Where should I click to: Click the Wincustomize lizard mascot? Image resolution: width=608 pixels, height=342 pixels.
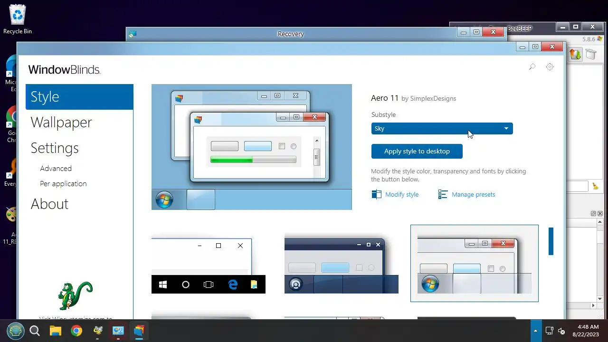coord(75,295)
